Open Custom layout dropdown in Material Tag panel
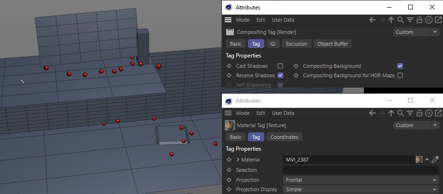Screen dimensions: 443x194 coord(416,125)
